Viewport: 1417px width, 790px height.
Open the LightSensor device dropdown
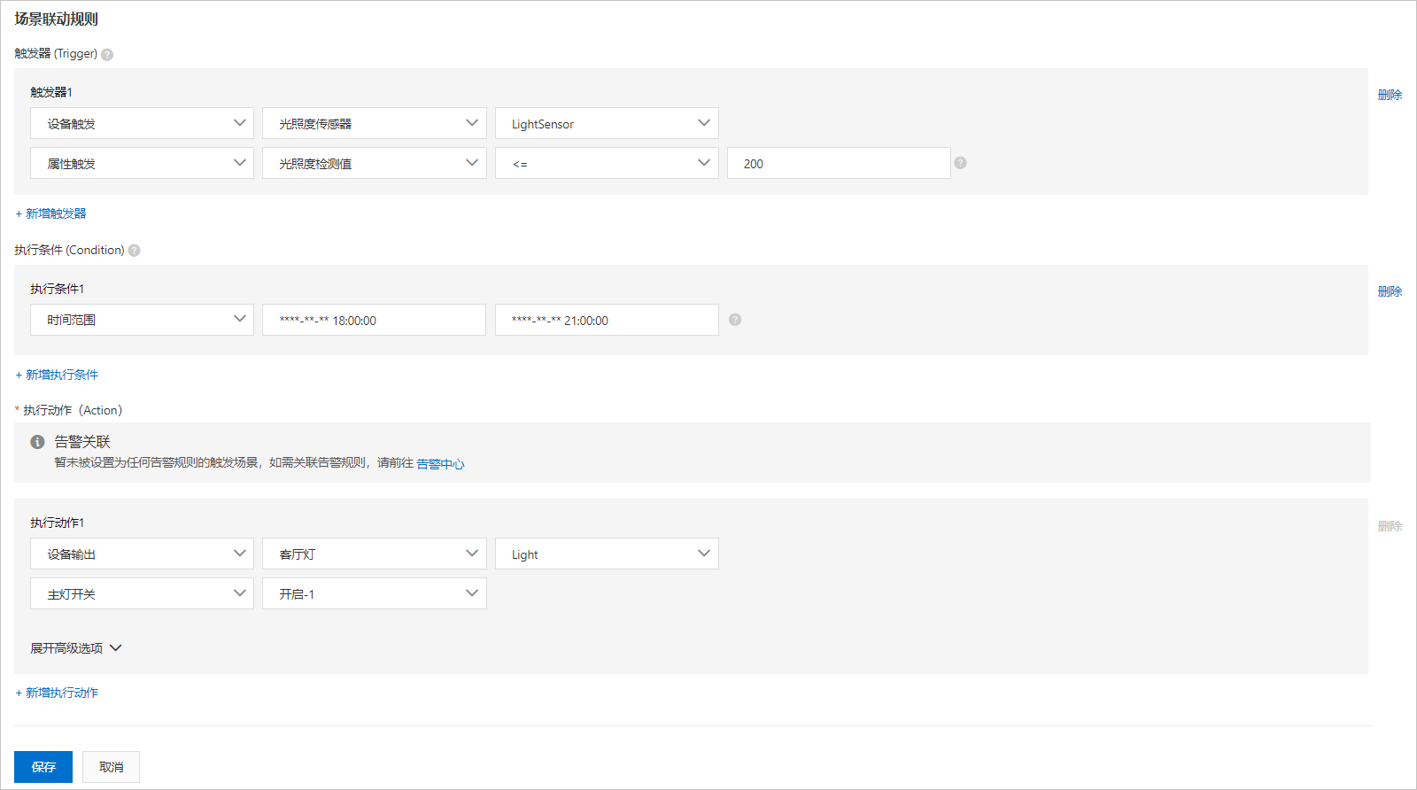click(607, 123)
